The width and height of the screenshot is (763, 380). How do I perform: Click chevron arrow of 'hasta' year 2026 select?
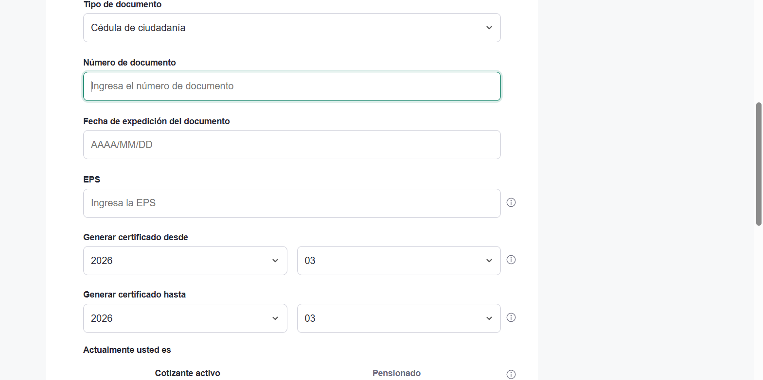click(x=275, y=318)
